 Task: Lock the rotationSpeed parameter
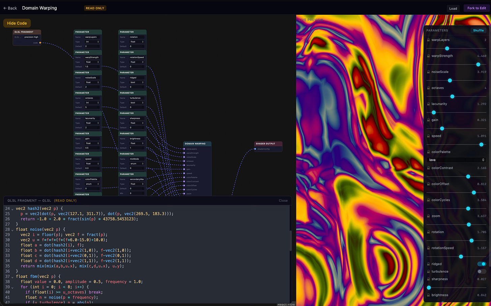pyautogui.click(x=428, y=248)
